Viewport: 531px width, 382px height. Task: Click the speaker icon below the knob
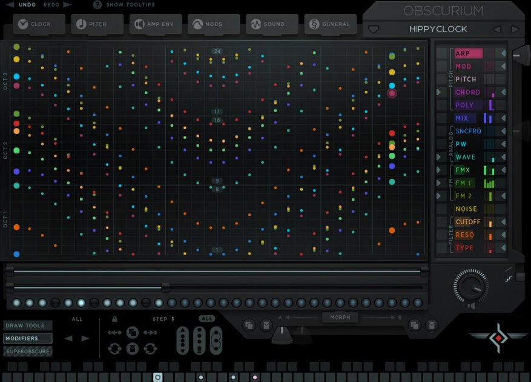point(471,306)
